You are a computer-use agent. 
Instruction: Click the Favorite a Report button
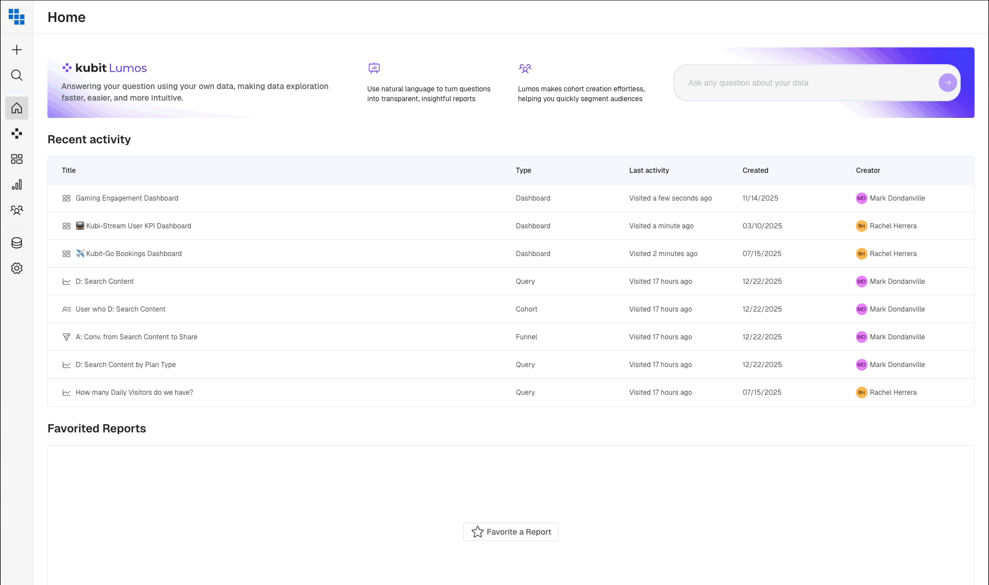click(x=511, y=532)
